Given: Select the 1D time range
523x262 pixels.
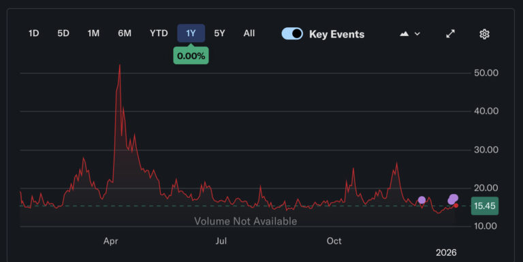Looking at the screenshot, I should tap(33, 33).
